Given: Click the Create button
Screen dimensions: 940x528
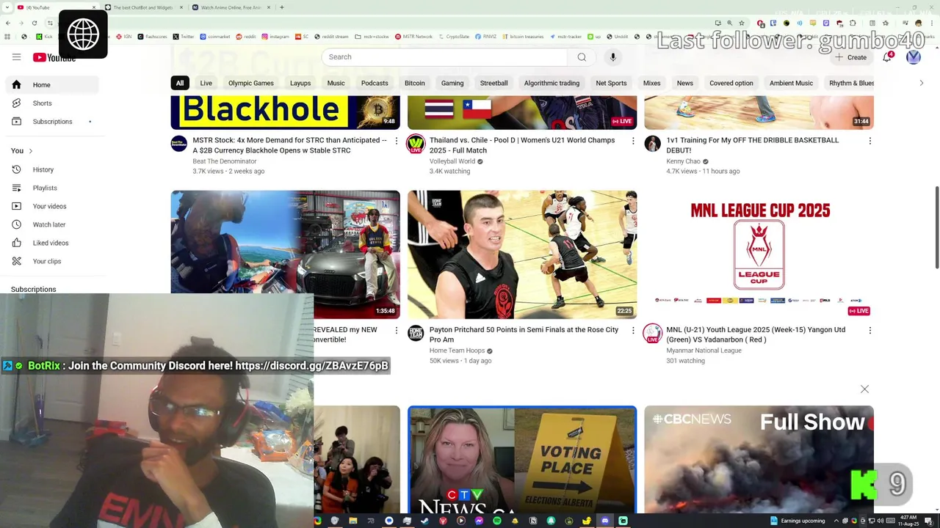Looking at the screenshot, I should (850, 57).
